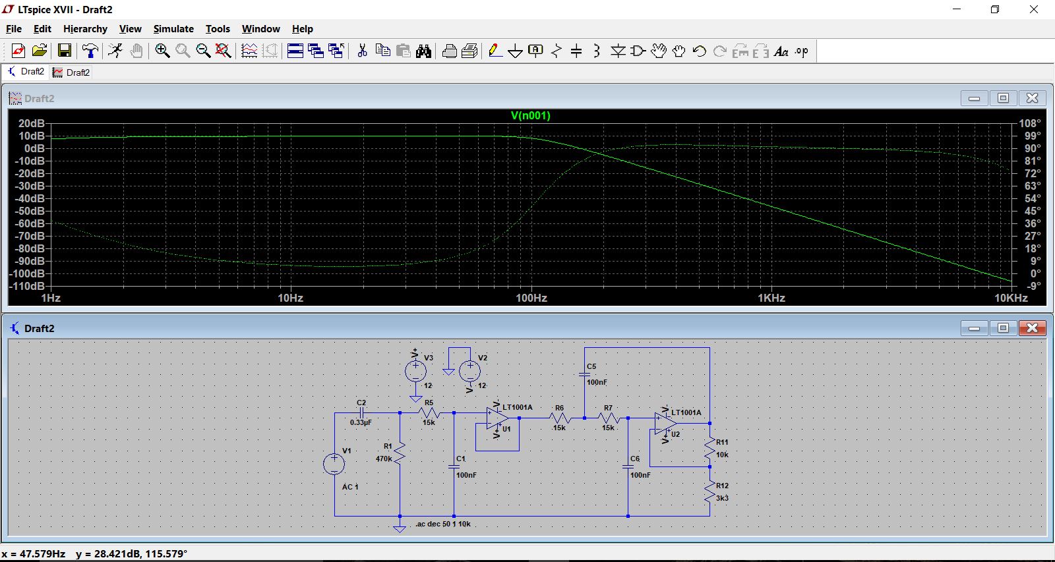Click the 100Hz frequency axis label
Screen dimensions: 1055x562
[531, 298]
